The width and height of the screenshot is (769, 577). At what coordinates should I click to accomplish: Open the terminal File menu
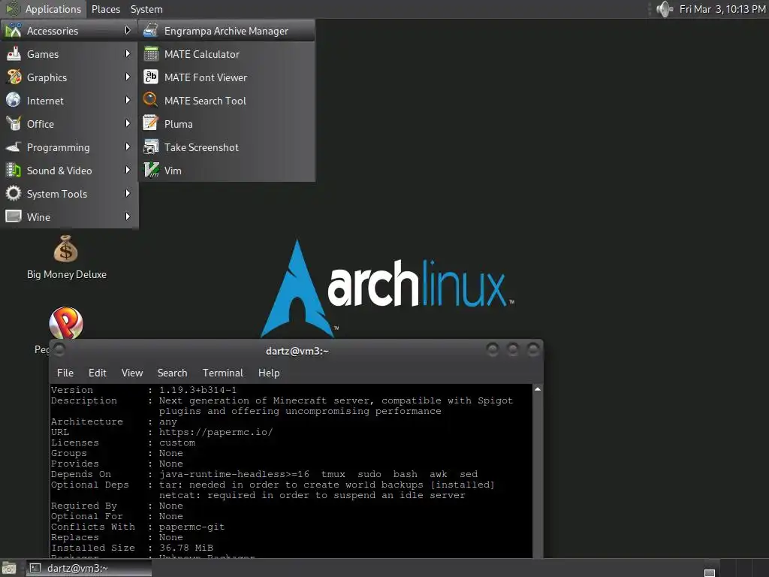click(x=65, y=373)
